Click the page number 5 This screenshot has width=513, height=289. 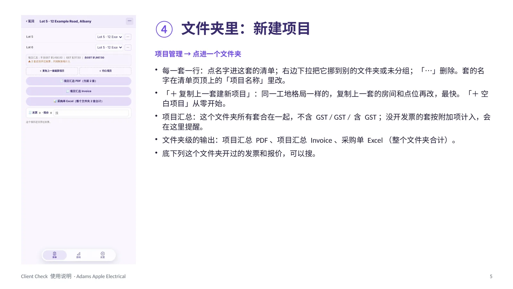tap(491, 276)
